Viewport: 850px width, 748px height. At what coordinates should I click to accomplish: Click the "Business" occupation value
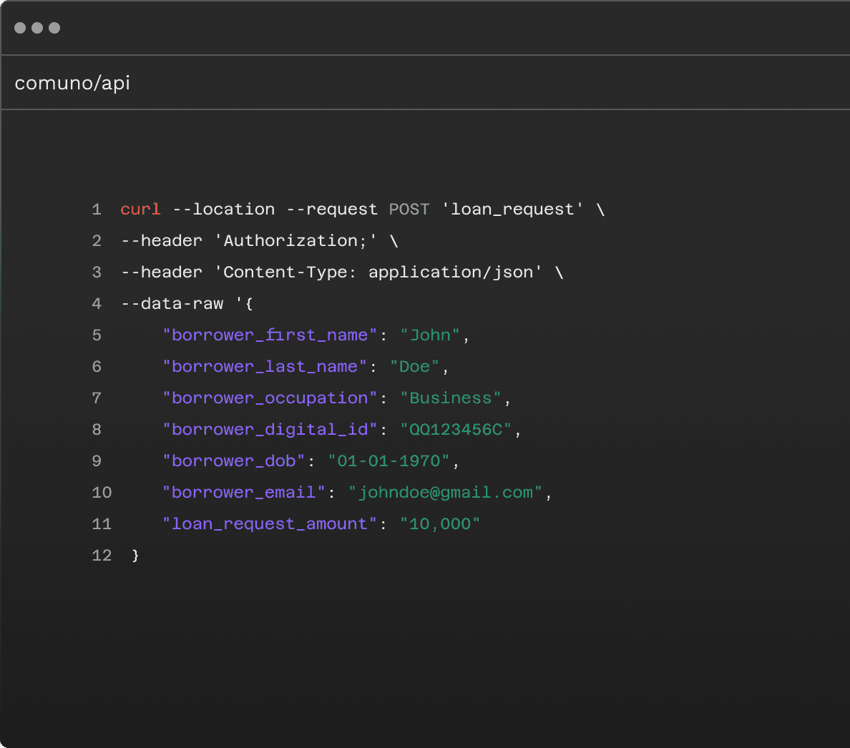[451, 398]
